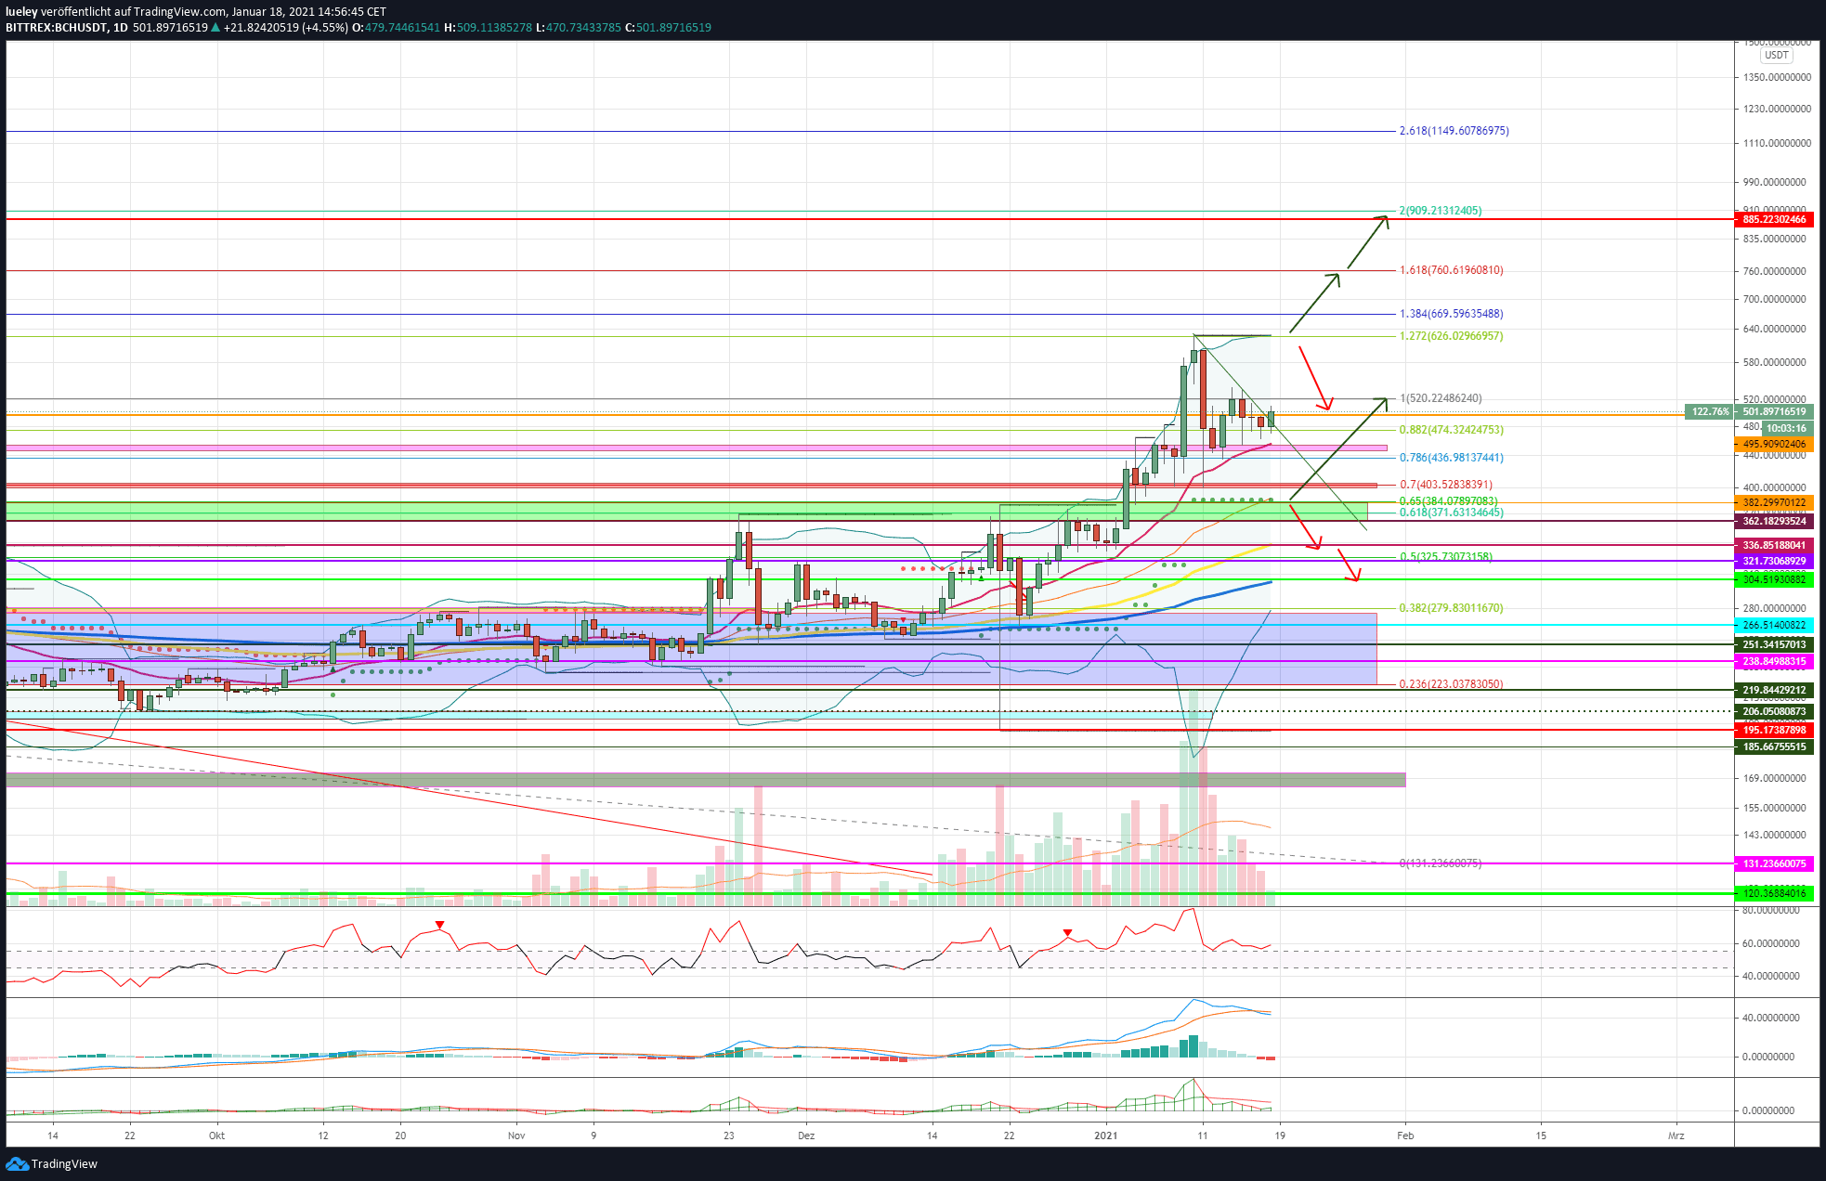Click the TradingView cloud logo icon
The width and height of the screenshot is (1826, 1181).
tap(17, 1163)
